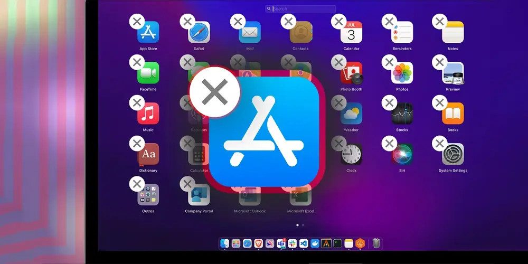Open Terminal from the Dock
This screenshot has width=528, height=264.
tap(337, 243)
